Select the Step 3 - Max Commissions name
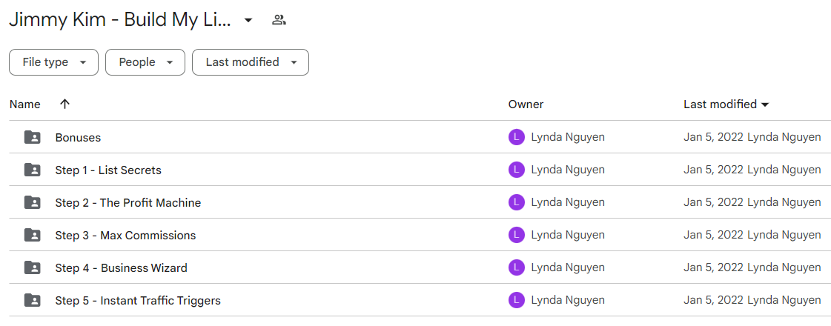Screen dimensions: 831x326 pyautogui.click(x=125, y=236)
